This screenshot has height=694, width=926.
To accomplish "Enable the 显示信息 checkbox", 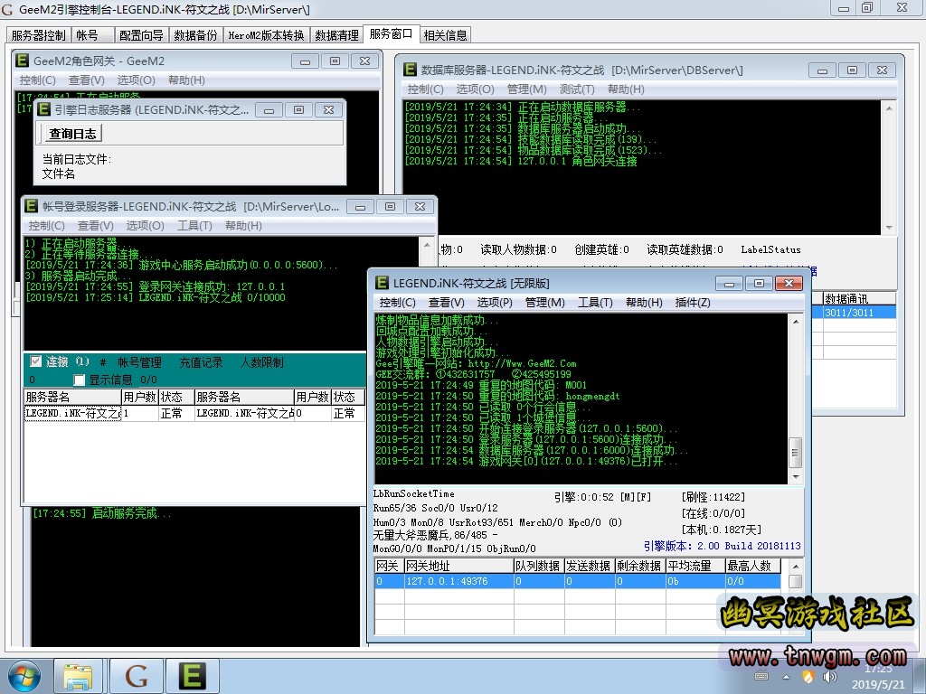I will click(80, 380).
